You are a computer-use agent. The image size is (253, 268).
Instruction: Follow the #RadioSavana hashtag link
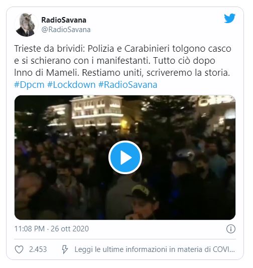128,85
